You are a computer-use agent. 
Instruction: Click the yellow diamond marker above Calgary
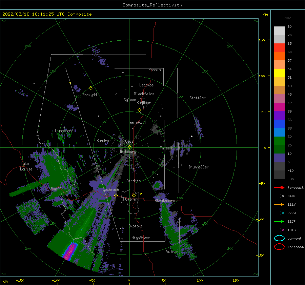coord(134,195)
